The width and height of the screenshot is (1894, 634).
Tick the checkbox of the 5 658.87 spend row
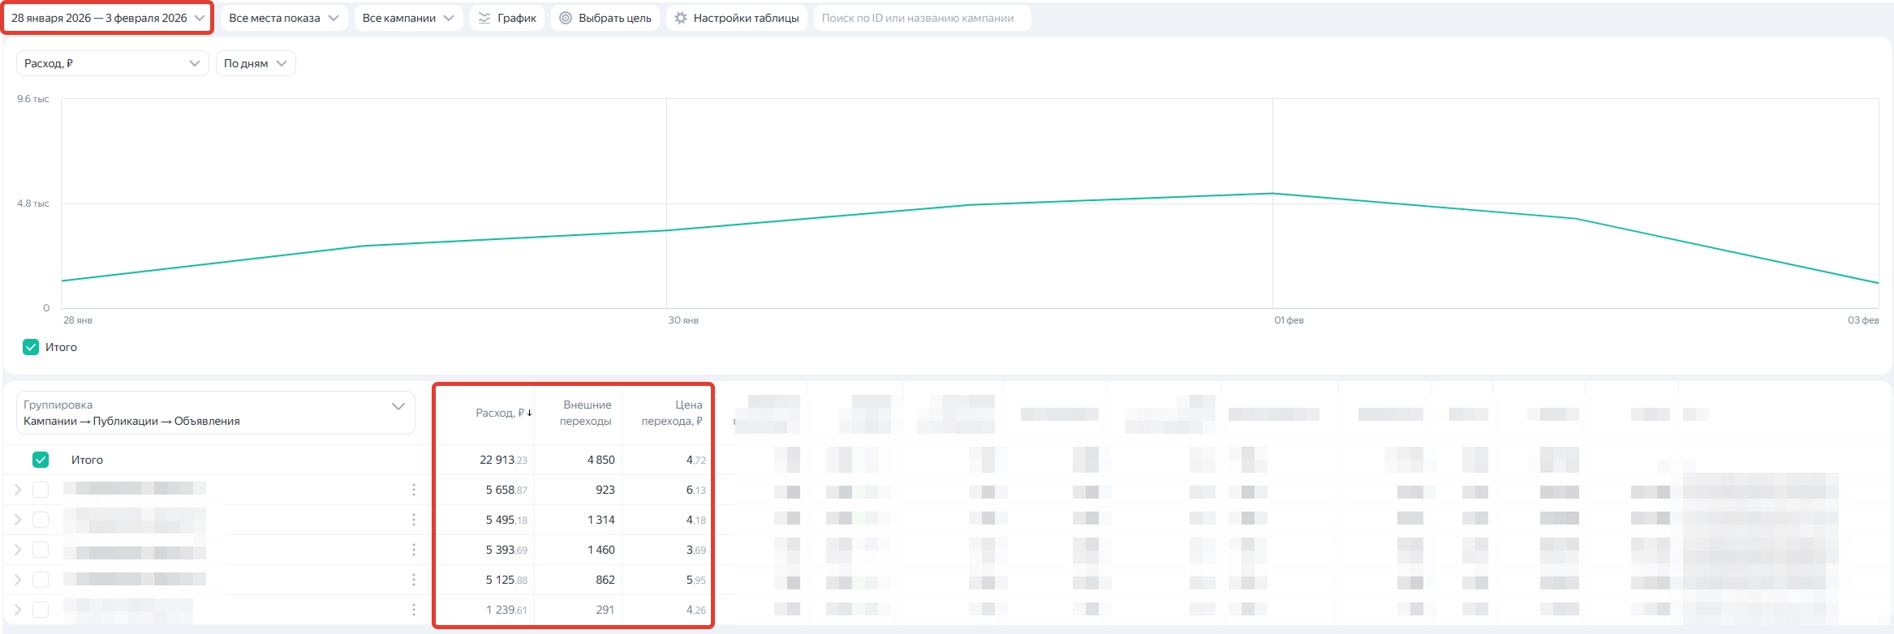coord(41,490)
